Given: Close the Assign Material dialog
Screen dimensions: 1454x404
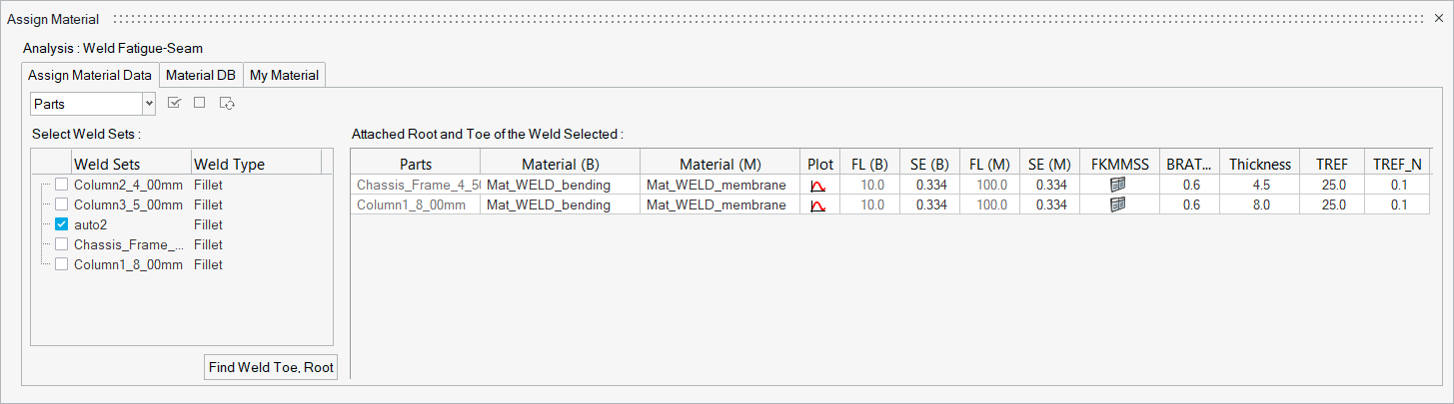Looking at the screenshot, I should pos(1438,19).
